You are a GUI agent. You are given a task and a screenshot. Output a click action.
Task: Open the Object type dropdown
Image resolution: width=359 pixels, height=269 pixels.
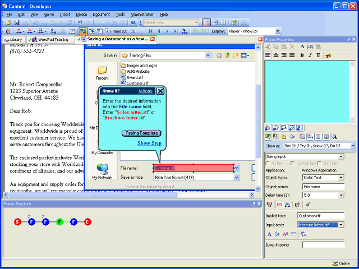click(x=342, y=178)
